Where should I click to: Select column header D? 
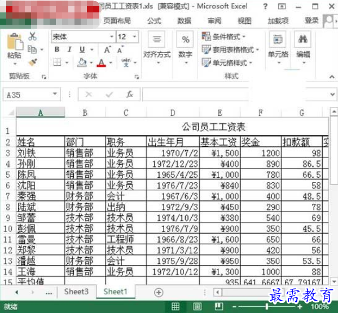tap(173, 113)
